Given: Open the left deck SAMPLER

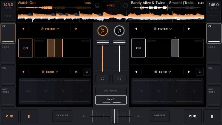Looking at the screenshot, I should pyautogui.click(x=62, y=116).
